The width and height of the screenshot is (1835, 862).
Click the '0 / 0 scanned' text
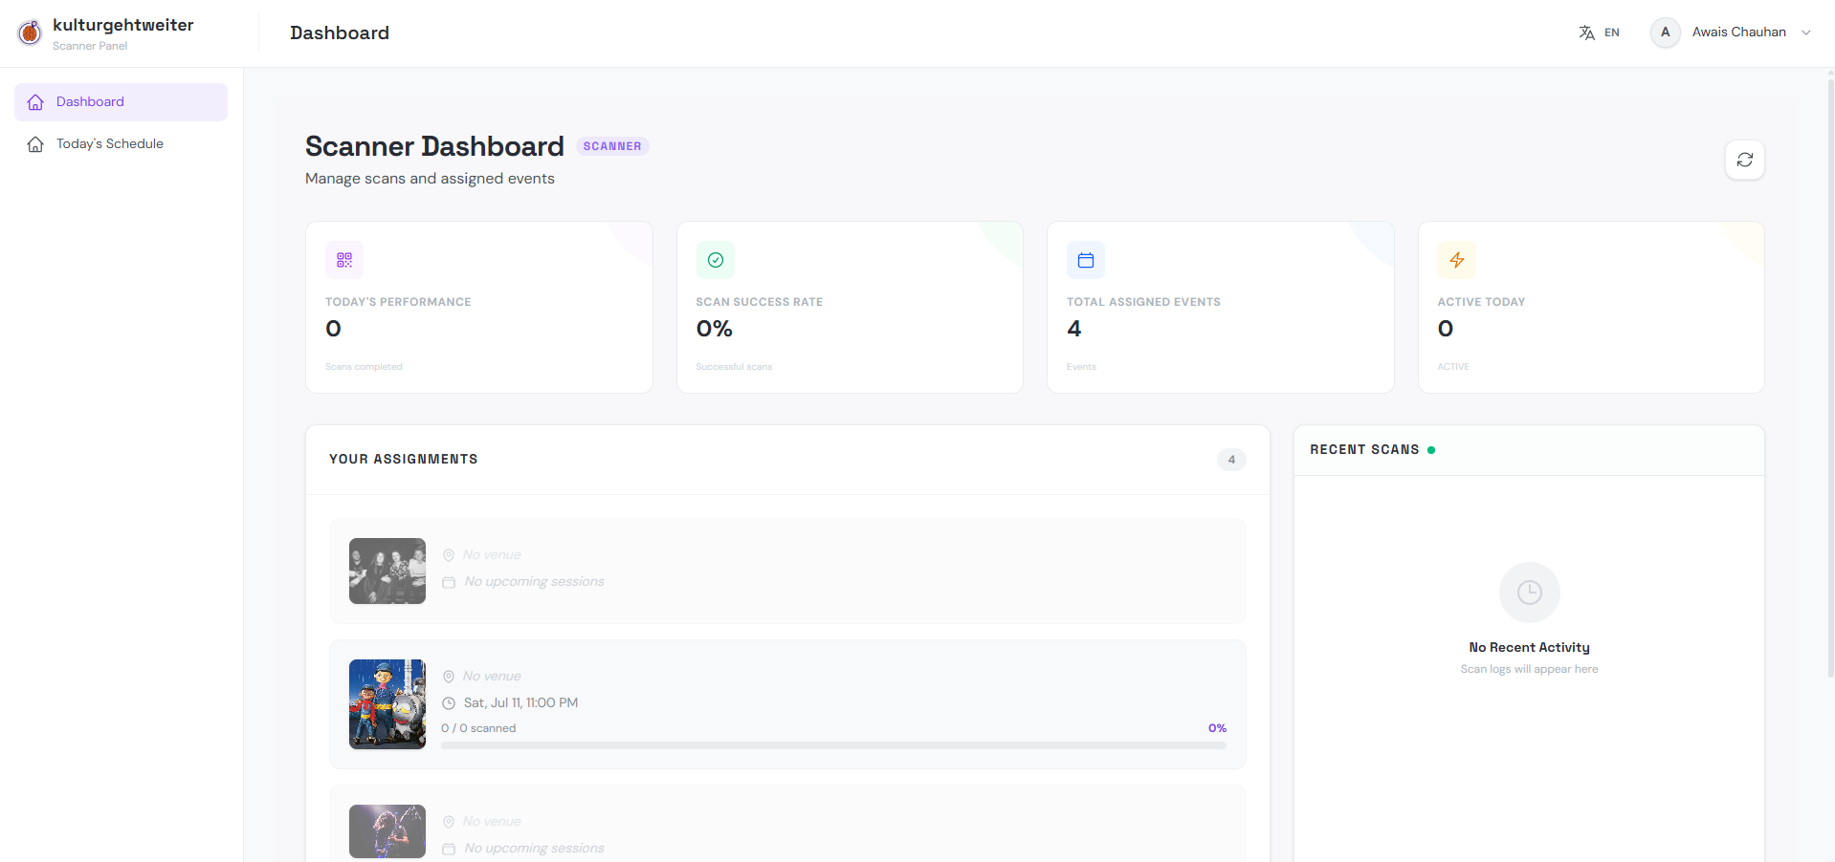pos(478,728)
